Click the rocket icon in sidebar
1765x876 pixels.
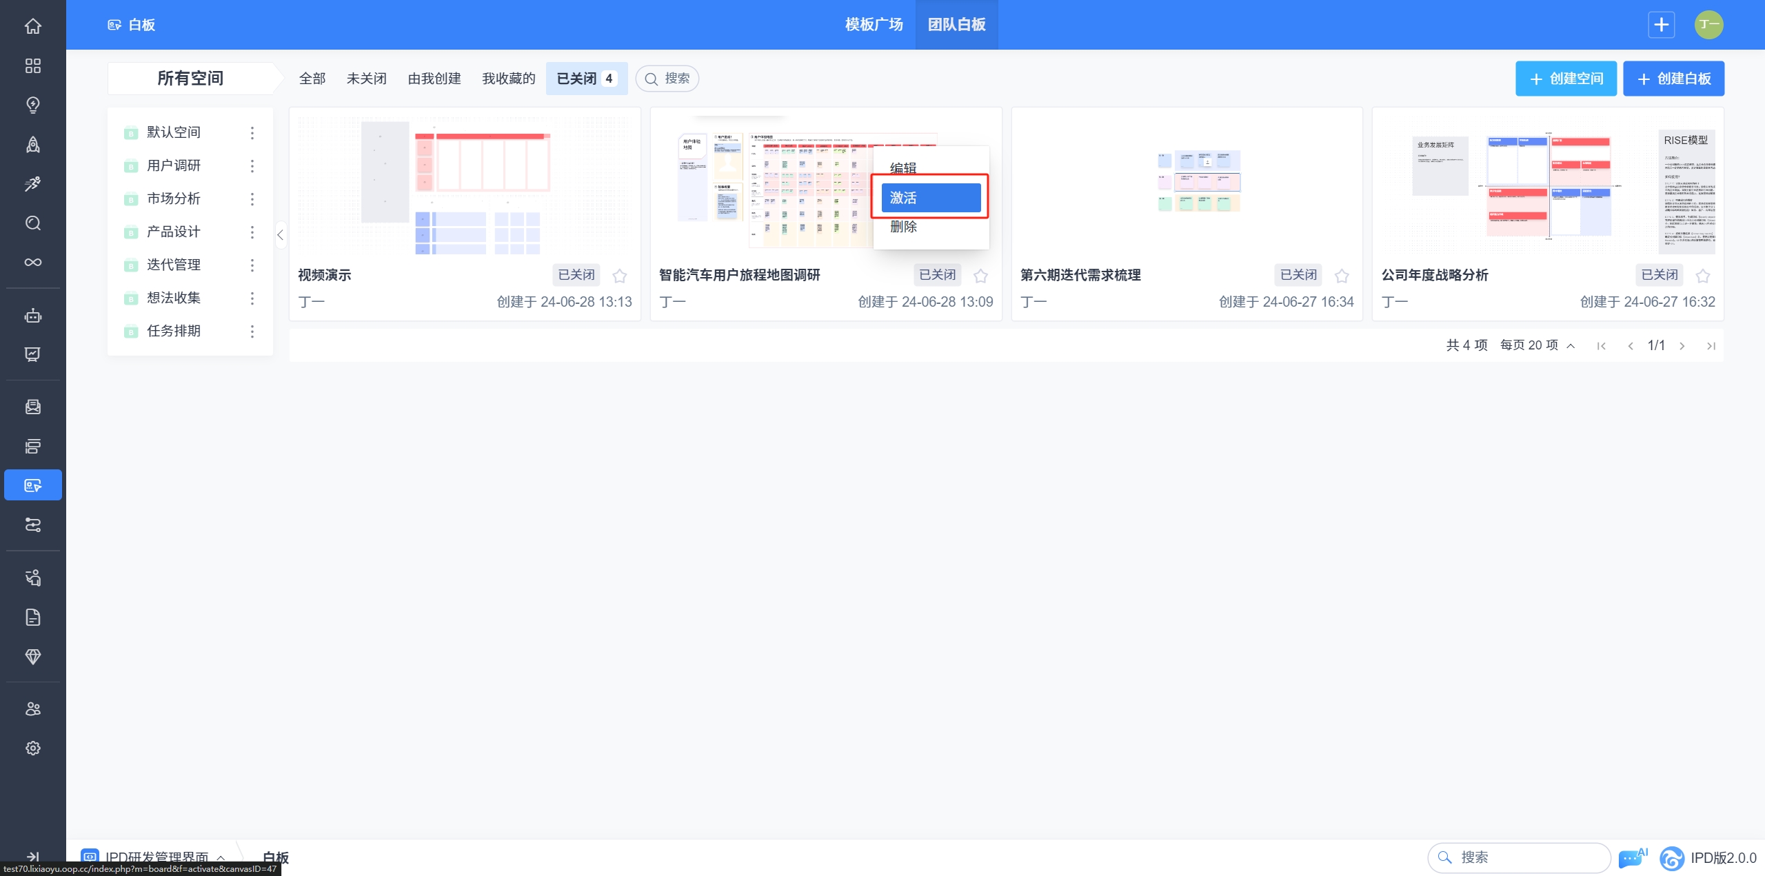click(32, 144)
